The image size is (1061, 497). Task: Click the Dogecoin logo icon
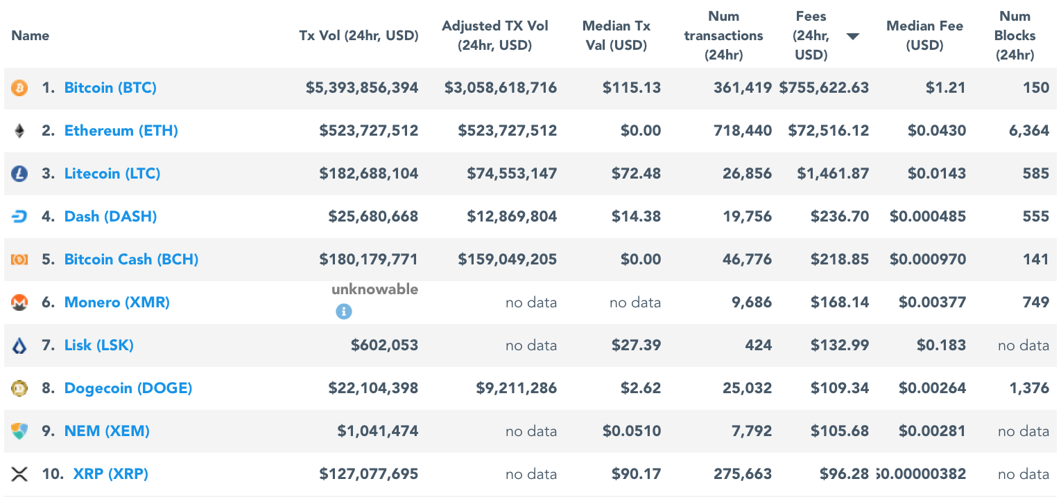(19, 388)
